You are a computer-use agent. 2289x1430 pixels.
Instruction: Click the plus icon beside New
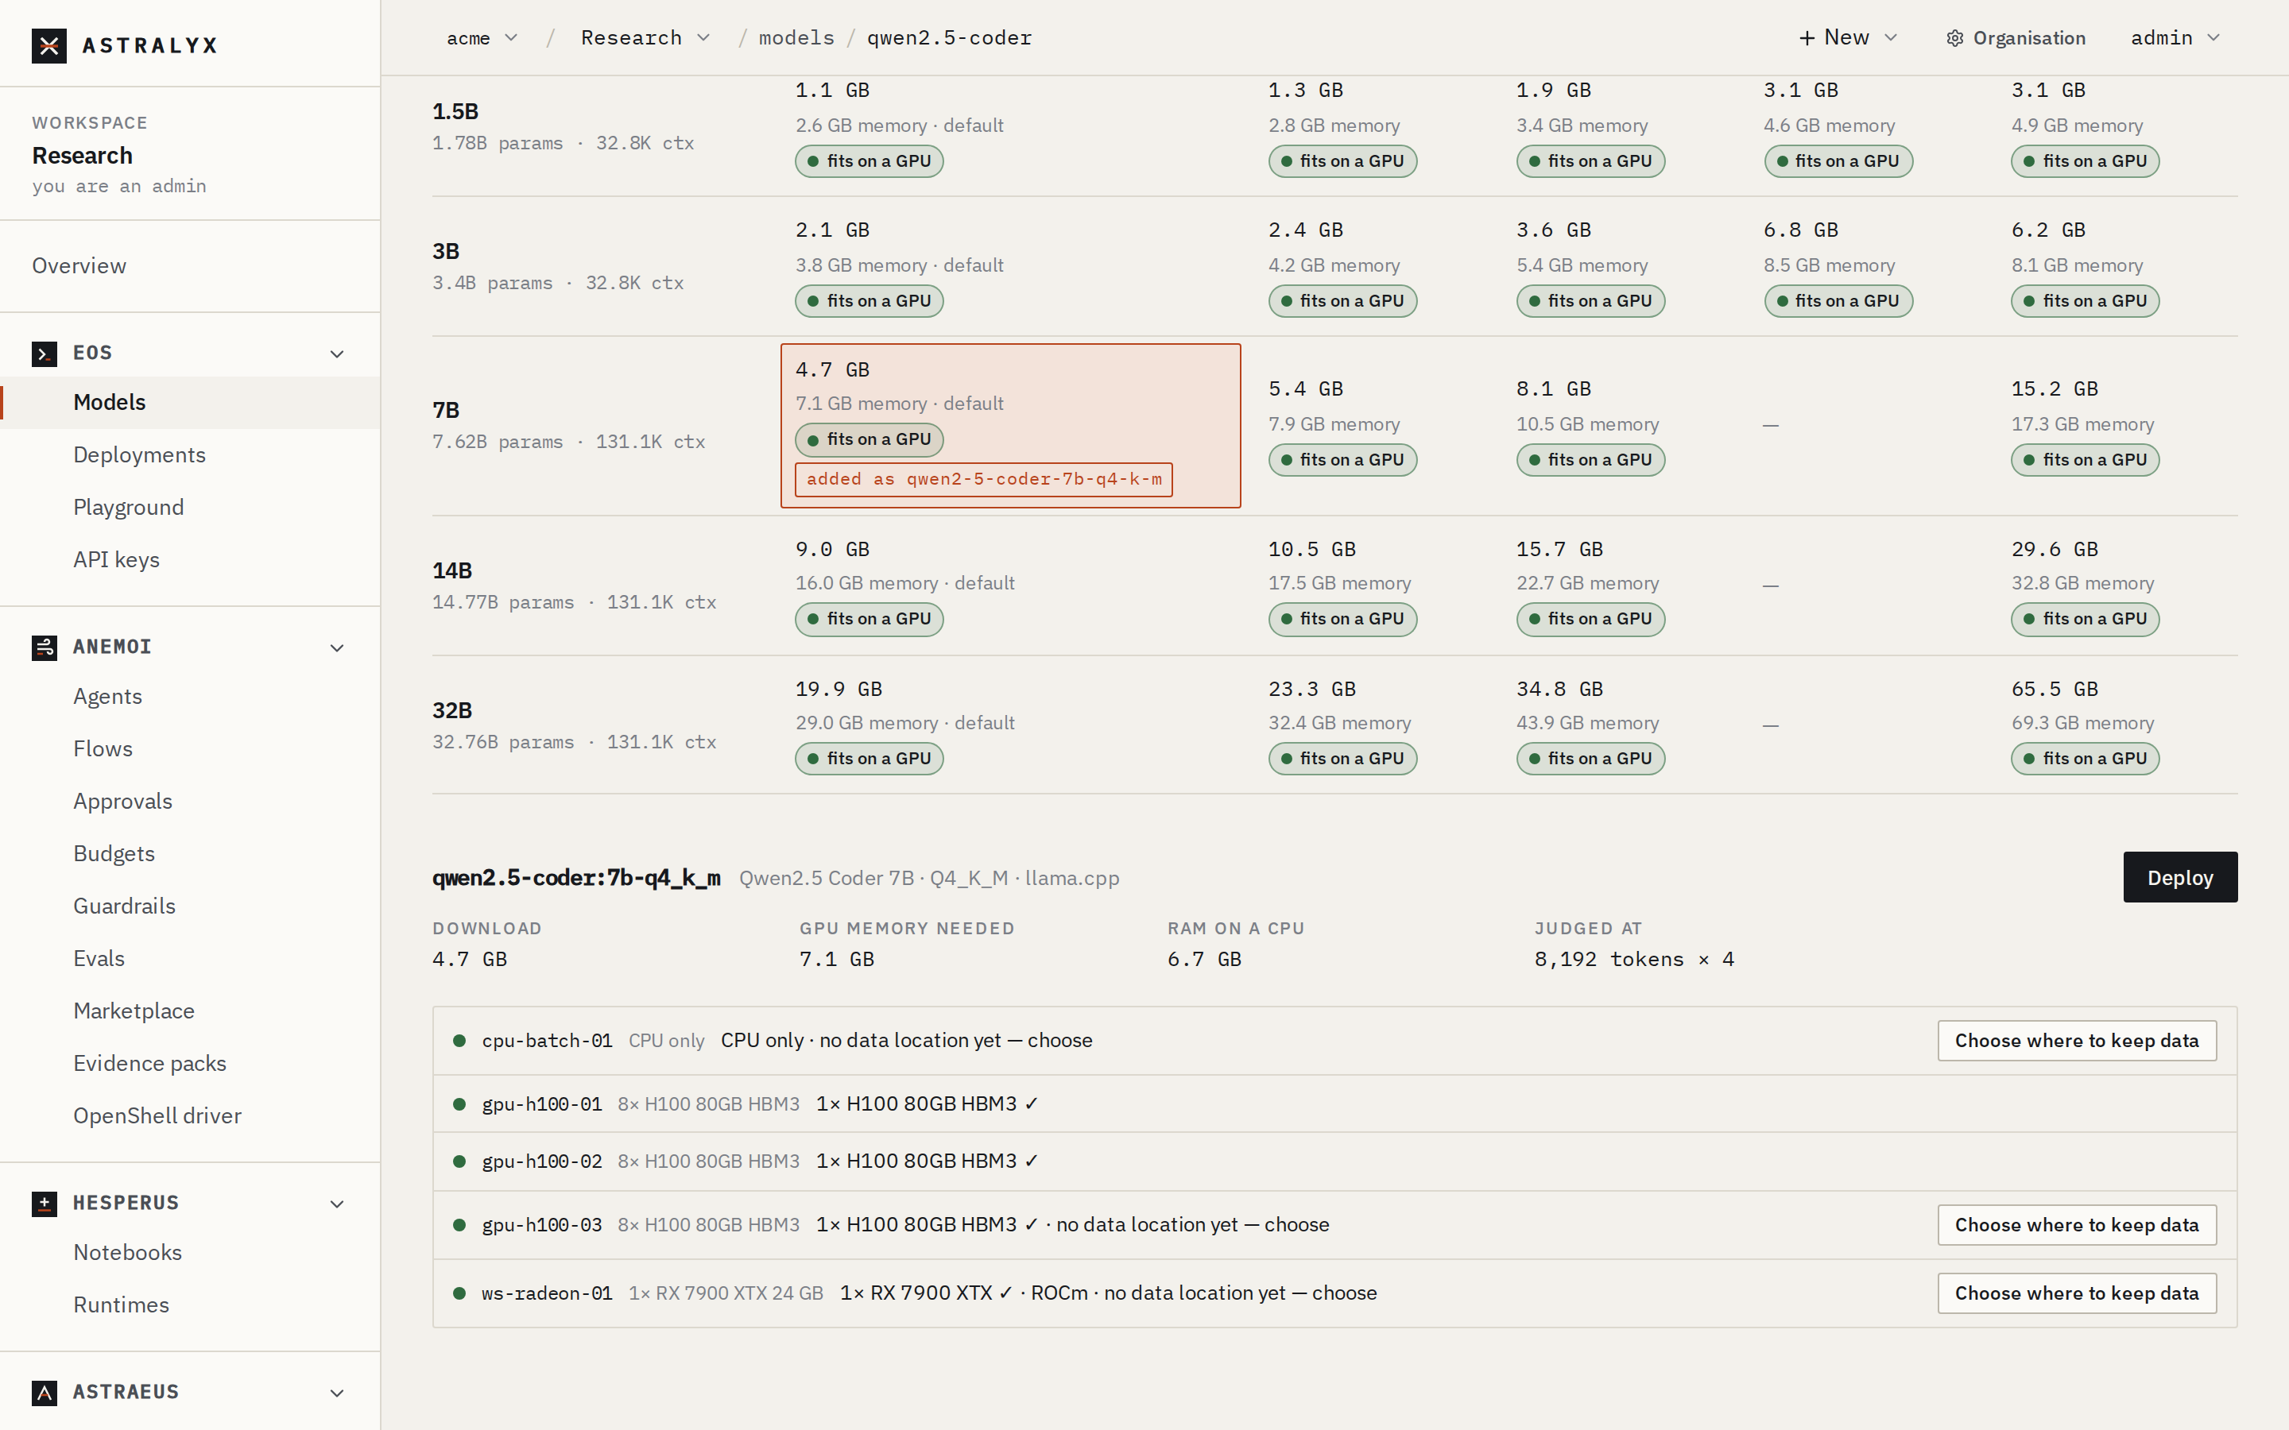[1807, 38]
